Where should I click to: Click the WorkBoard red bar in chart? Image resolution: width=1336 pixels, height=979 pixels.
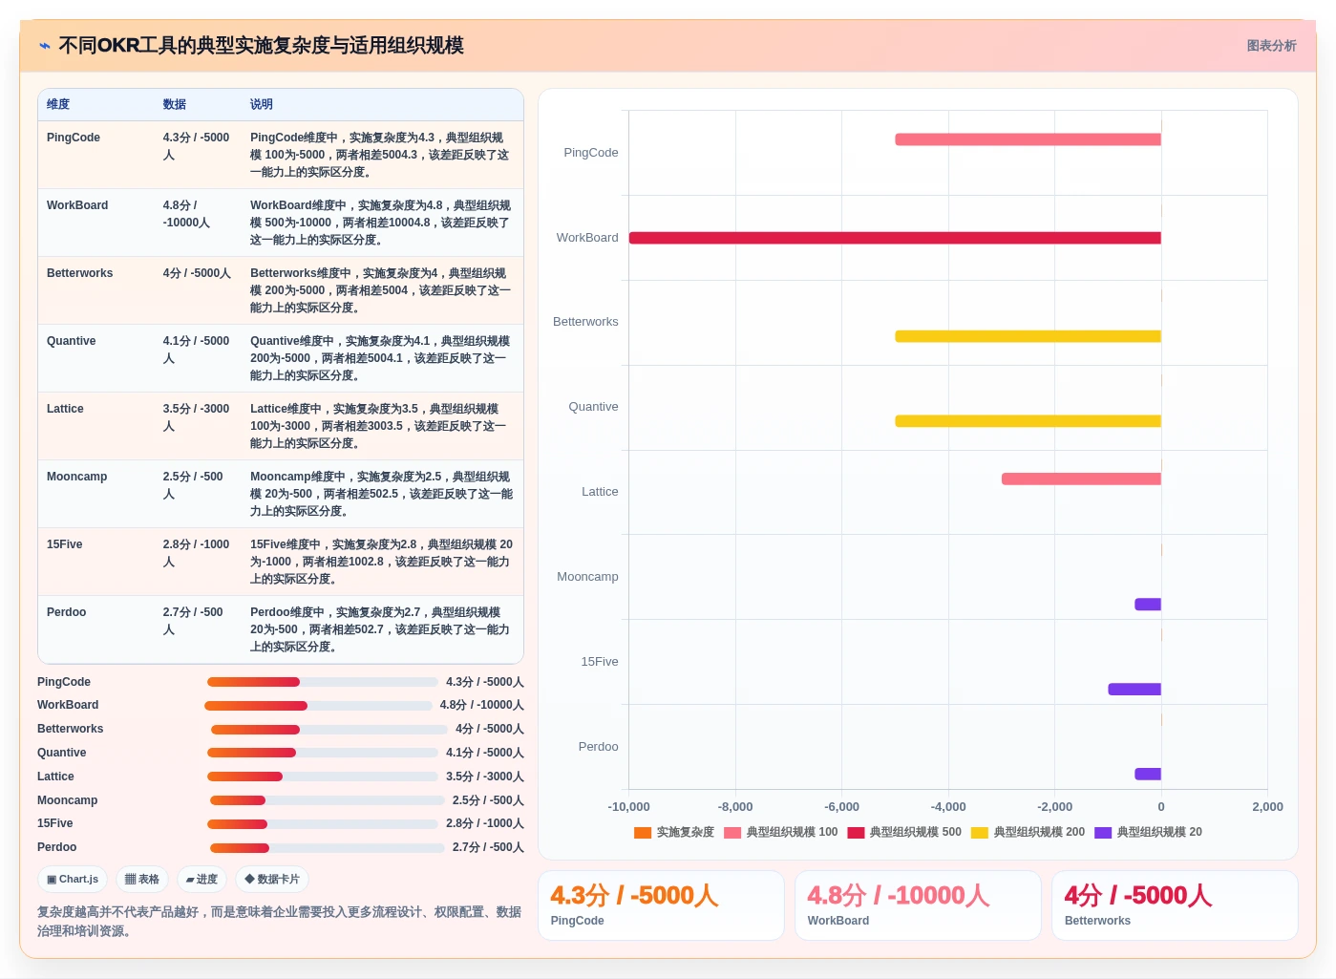point(895,238)
